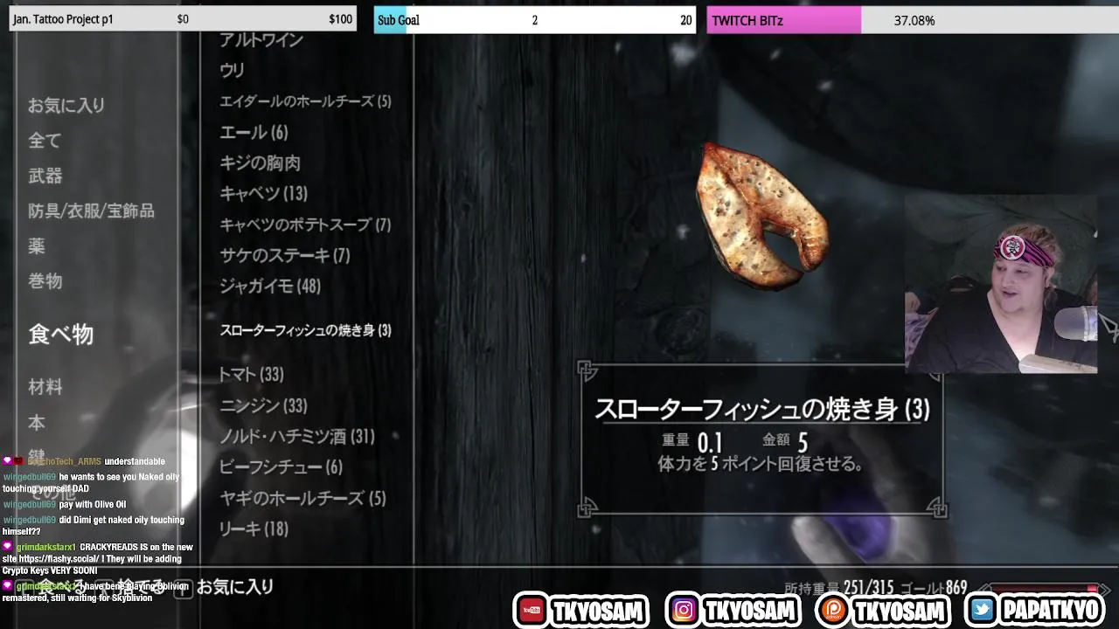Click the item title スローターフィッシュの焼き身 in info card
1119x629 pixels.
pos(762,409)
